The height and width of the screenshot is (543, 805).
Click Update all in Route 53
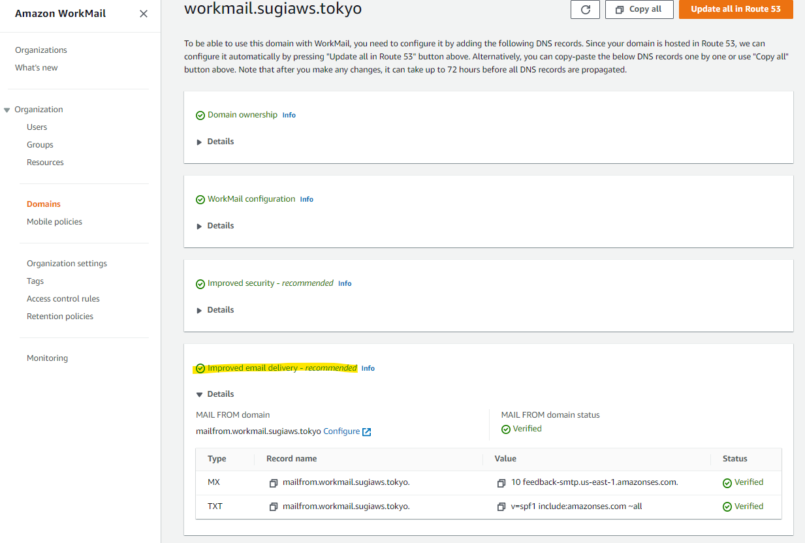coord(736,9)
